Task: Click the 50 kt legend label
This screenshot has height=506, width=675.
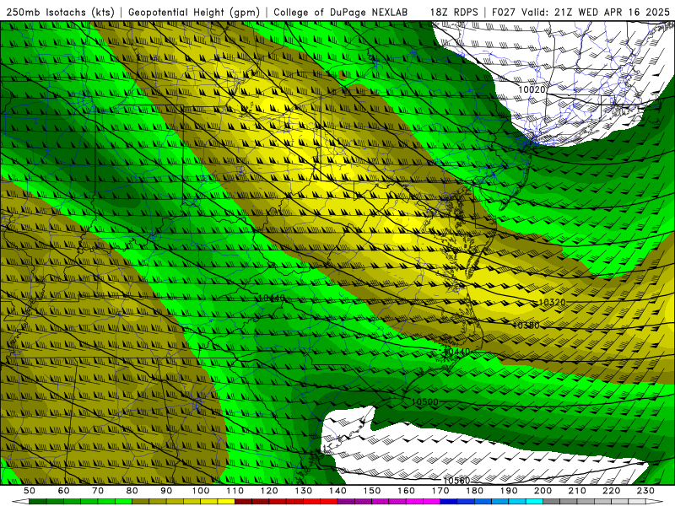Action: [30, 491]
